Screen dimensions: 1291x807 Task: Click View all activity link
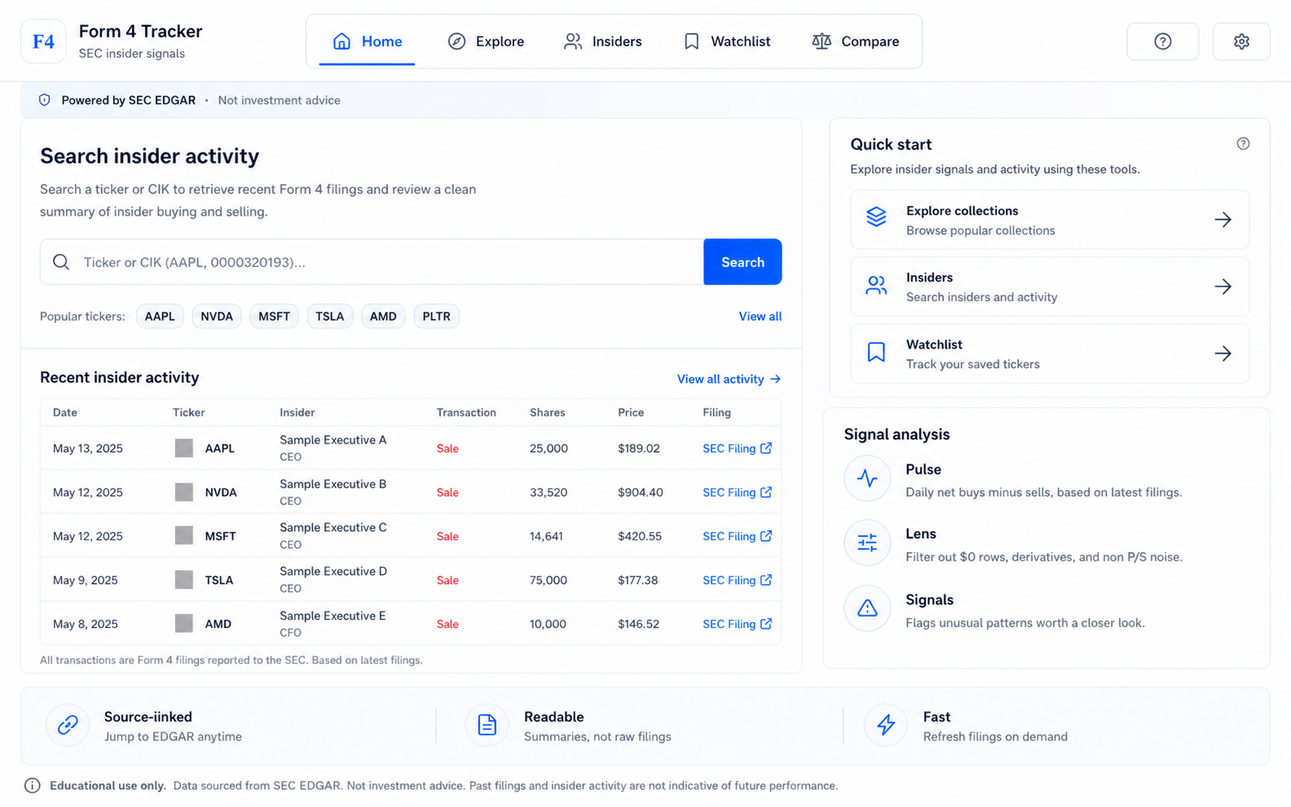729,379
